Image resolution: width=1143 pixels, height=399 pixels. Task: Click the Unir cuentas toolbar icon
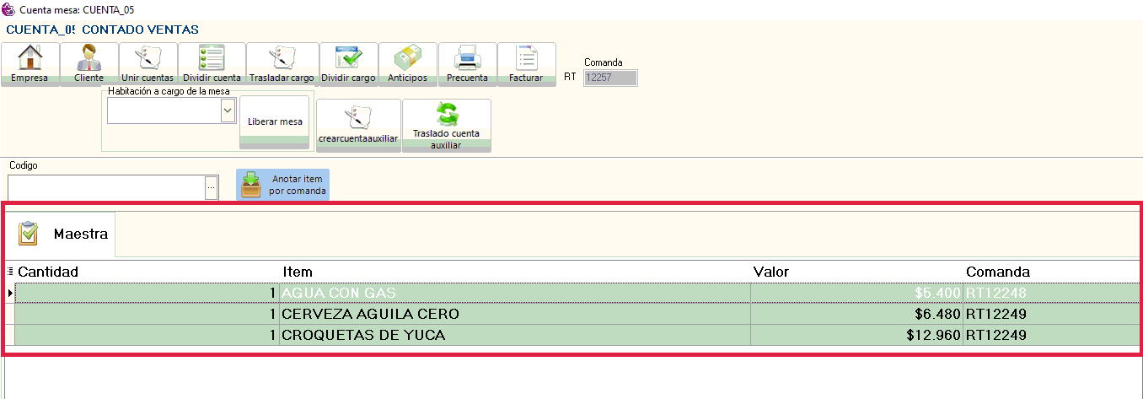point(148,64)
